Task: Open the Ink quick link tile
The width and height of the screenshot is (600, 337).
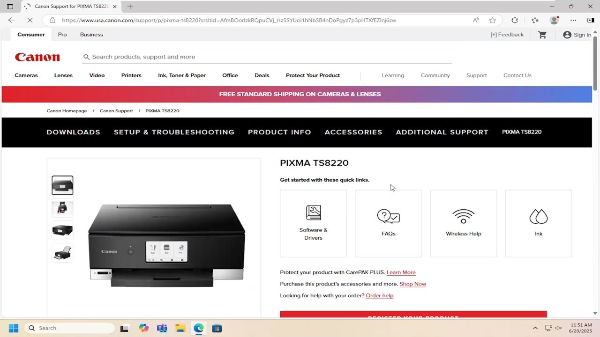Action: point(539,223)
